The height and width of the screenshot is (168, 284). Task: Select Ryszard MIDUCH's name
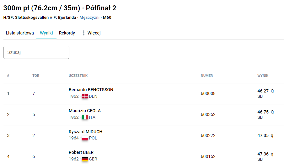(x=85, y=132)
